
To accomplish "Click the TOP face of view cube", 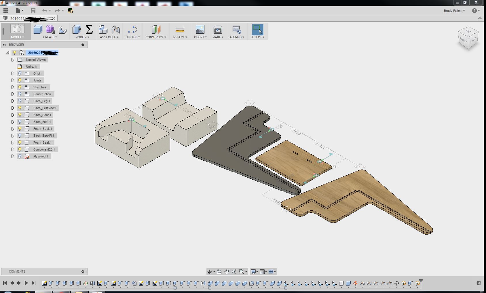I will point(468,31).
